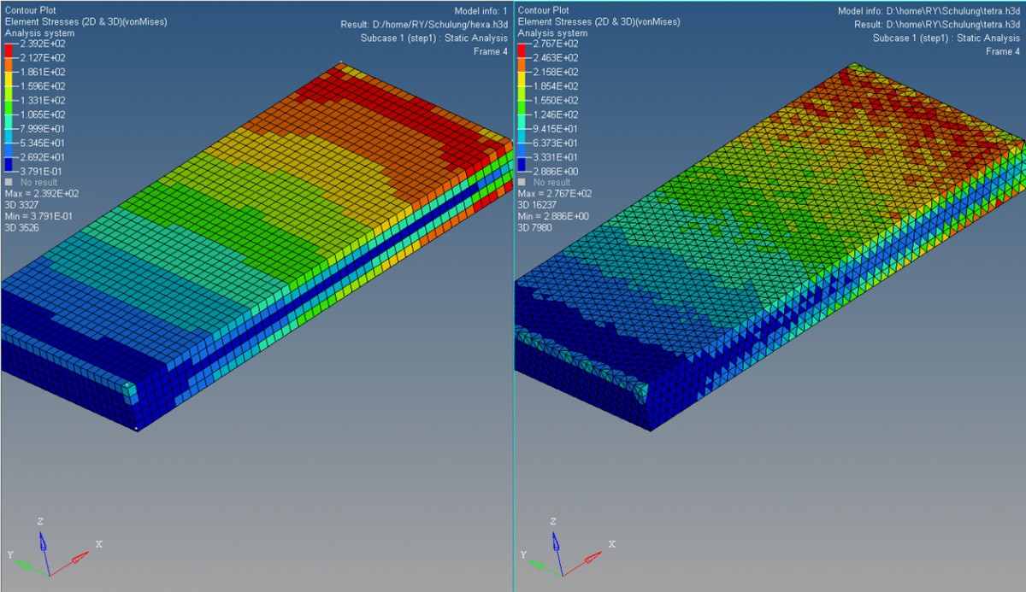Screen dimensions: 1026x592
Task: Click 'Frame 4' label in left pane
Action: point(491,51)
